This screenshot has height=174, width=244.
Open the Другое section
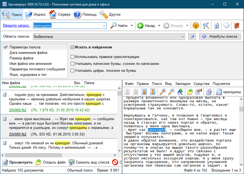coord(110,14)
